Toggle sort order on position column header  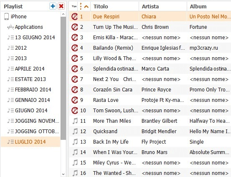(84, 6)
